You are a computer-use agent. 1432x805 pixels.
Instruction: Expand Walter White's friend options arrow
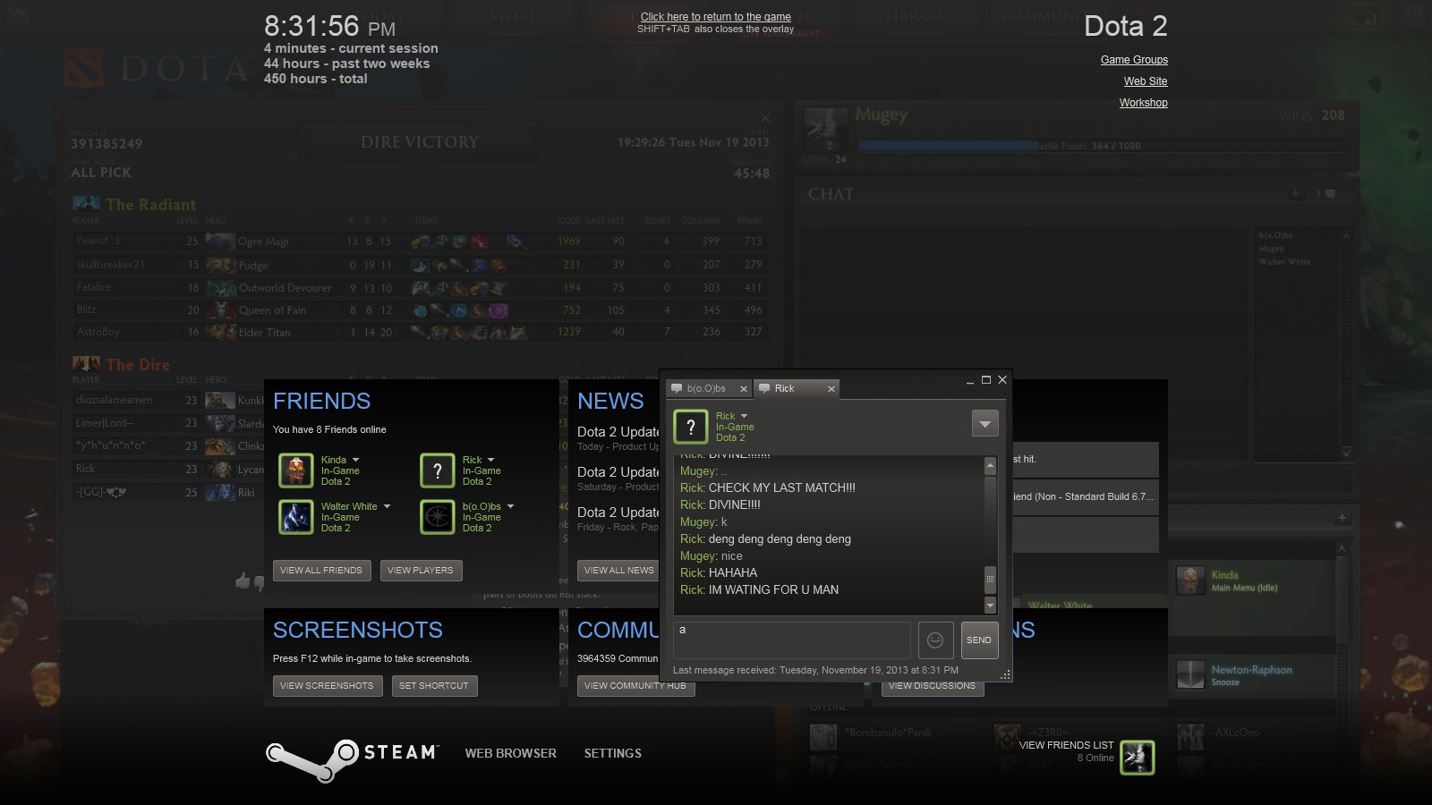tap(387, 506)
